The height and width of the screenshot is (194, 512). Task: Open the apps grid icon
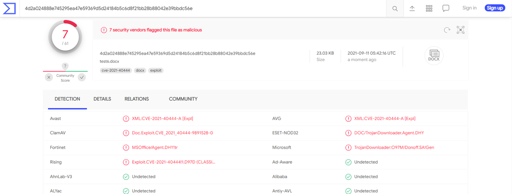pos(429,8)
